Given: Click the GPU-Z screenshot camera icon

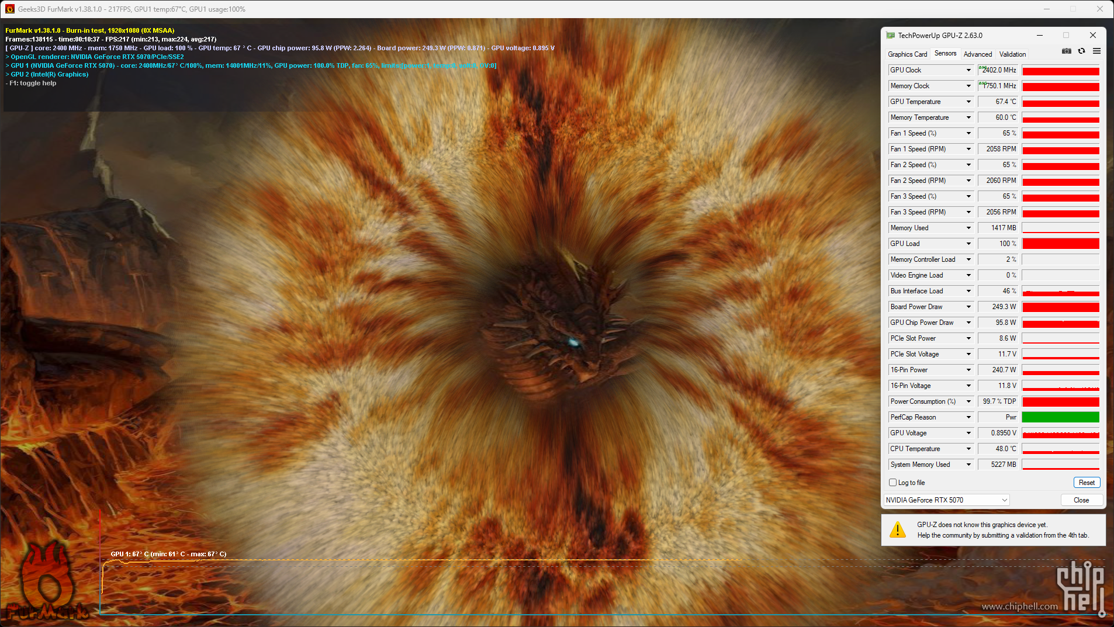Looking at the screenshot, I should tap(1067, 51).
